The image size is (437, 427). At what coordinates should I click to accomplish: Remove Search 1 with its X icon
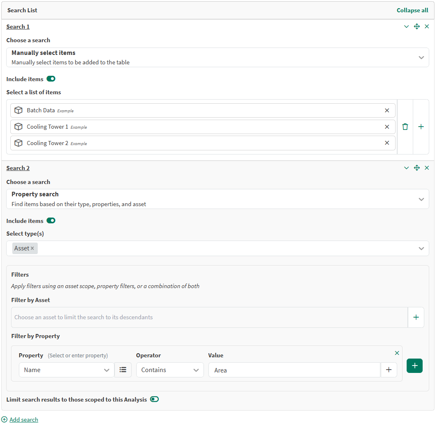[427, 27]
